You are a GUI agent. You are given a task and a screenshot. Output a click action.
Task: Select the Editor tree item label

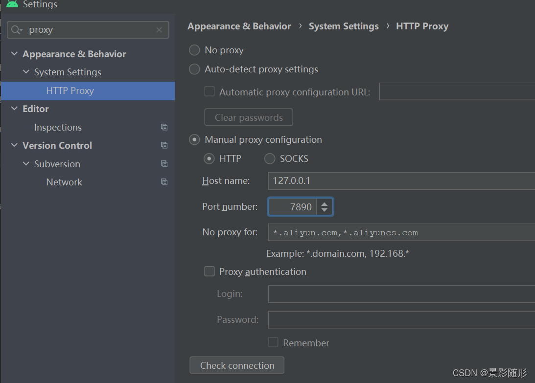(35, 109)
